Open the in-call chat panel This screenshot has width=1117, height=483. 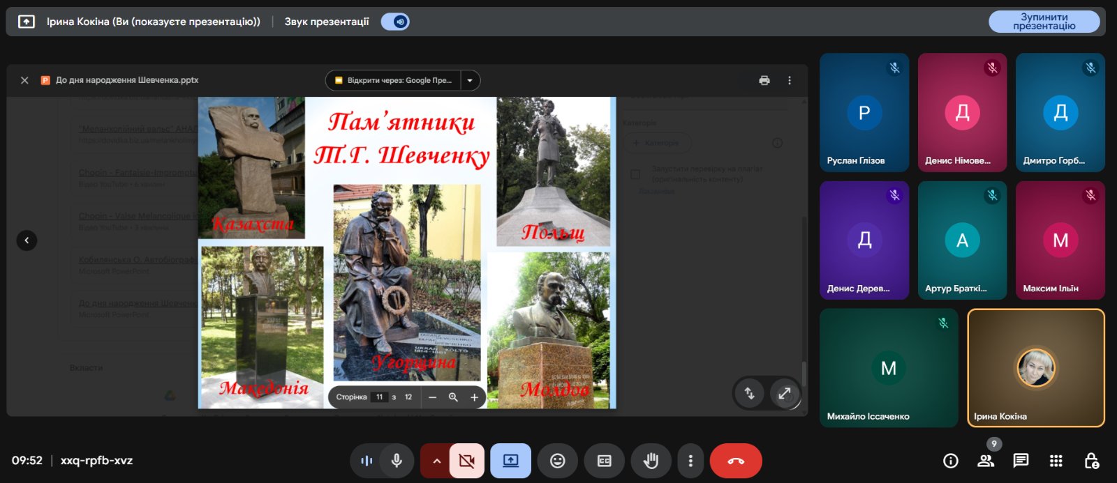click(1021, 461)
